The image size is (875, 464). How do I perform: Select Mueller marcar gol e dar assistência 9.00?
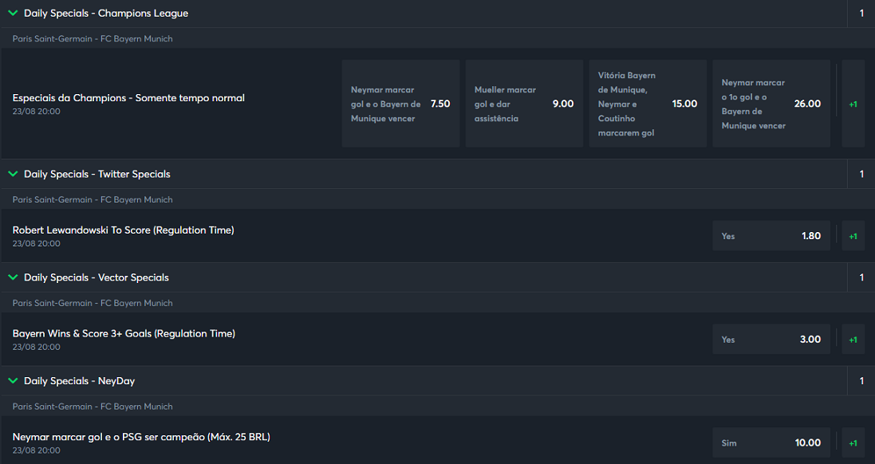tap(525, 104)
